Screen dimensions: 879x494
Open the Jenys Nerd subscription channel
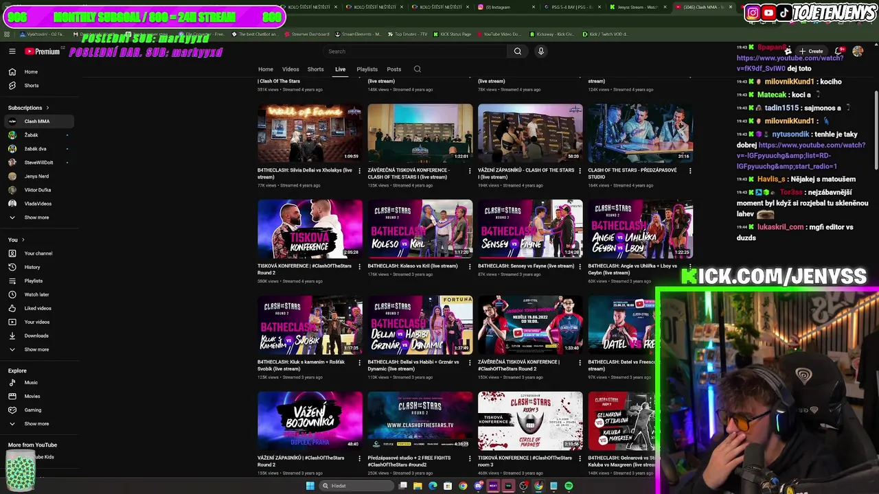tap(38, 176)
